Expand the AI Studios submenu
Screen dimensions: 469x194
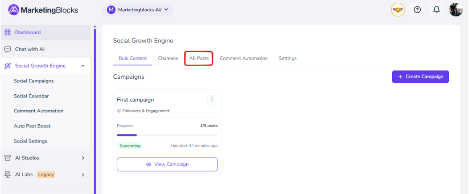[83, 158]
